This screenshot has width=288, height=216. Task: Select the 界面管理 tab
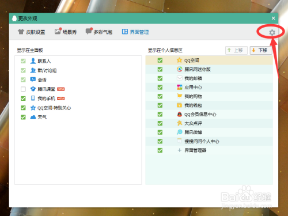[x=135, y=32]
